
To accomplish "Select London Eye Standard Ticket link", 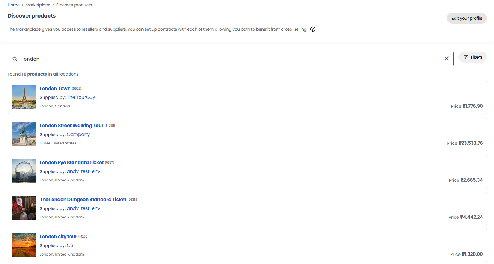I will 72,162.
